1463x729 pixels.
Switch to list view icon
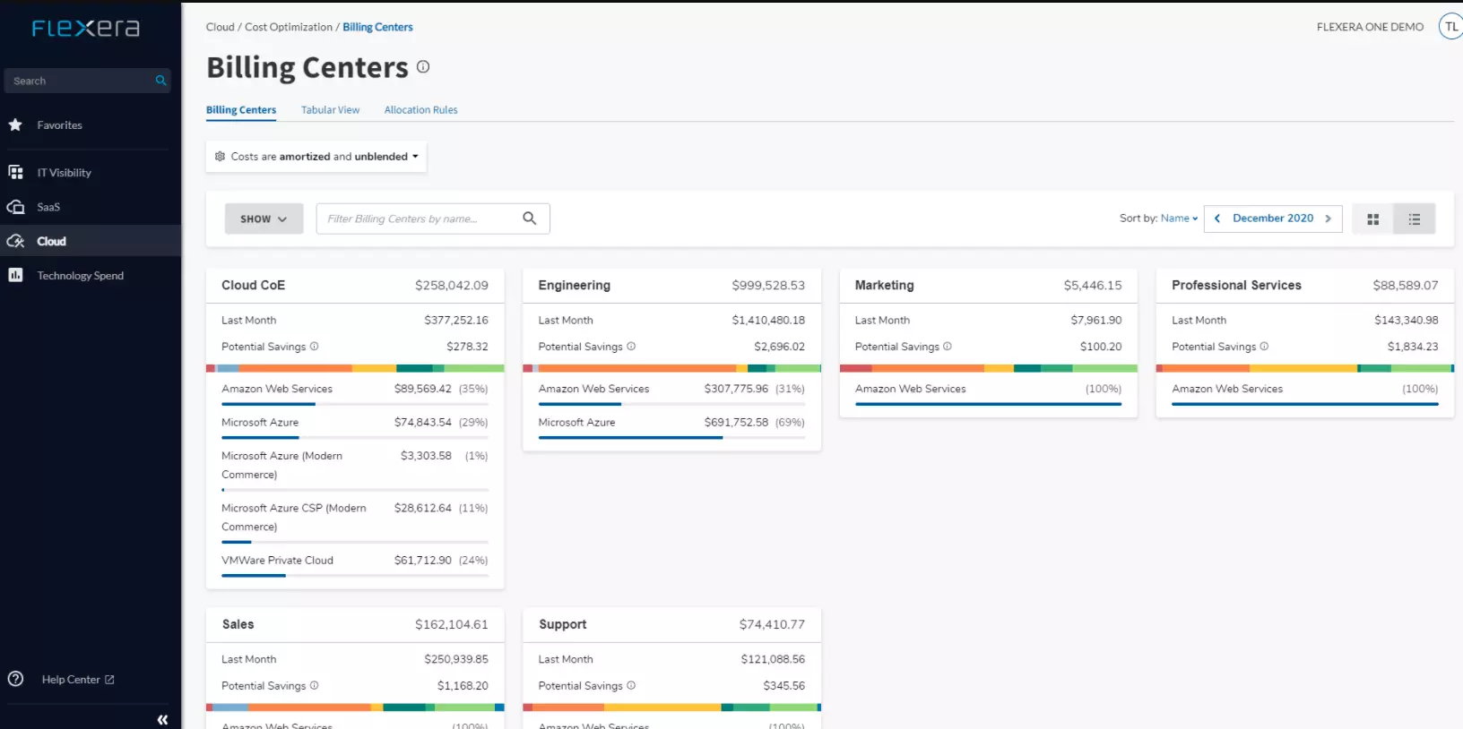coord(1415,219)
